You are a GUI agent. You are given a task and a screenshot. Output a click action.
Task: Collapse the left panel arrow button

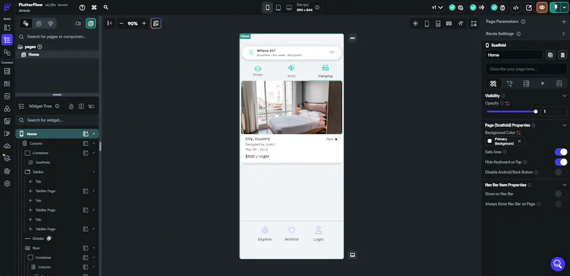click(x=109, y=23)
